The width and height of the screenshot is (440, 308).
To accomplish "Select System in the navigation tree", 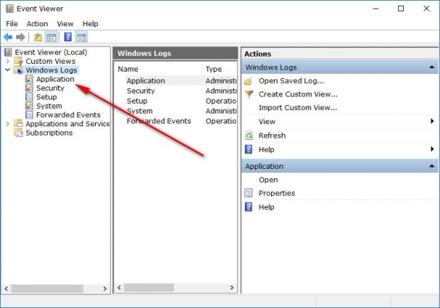I will coord(49,106).
